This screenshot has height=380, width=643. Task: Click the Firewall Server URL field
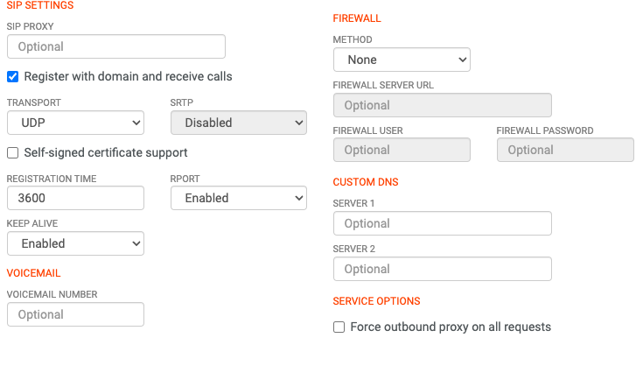[442, 105]
